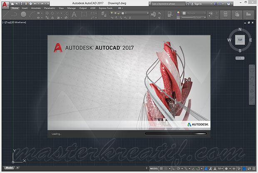Switch to the Home ribbon tab
258x173 pixels.
(15, 8)
